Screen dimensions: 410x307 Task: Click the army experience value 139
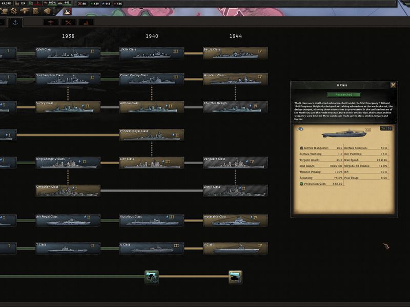(x=94, y=4)
